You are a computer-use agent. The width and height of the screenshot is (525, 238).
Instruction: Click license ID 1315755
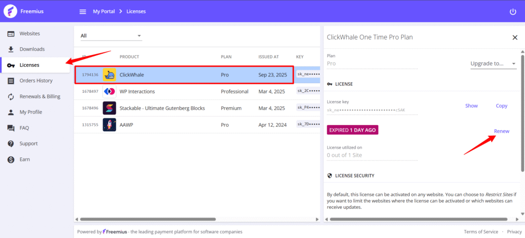pyautogui.click(x=90, y=125)
